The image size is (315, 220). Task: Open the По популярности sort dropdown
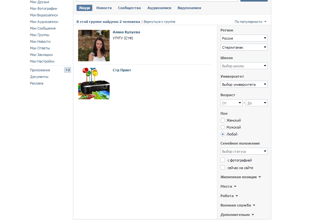pyautogui.click(x=250, y=22)
